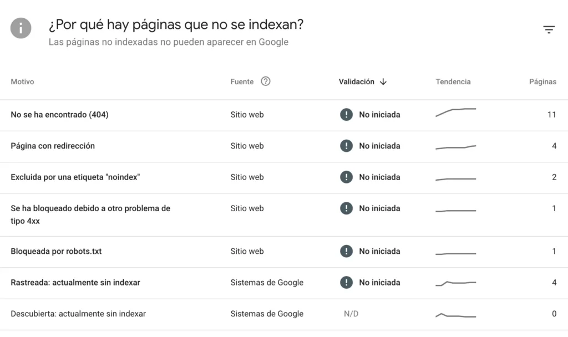Click the Motivo column header to sort
The height and width of the screenshot is (337, 568).
22,81
